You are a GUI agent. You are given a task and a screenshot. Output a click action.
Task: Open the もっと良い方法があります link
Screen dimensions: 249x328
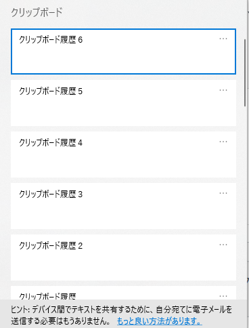[160, 321]
